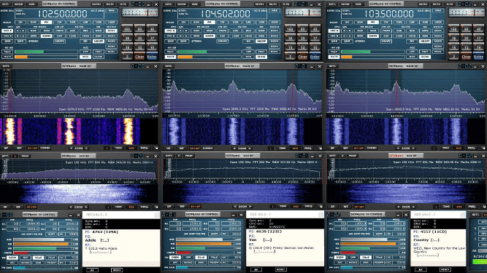487x273 pixels.
Task: Click the 104.502.000 frequency display
Action: (x=226, y=14)
